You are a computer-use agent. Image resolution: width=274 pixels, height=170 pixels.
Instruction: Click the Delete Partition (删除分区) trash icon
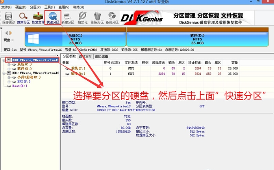97,18
